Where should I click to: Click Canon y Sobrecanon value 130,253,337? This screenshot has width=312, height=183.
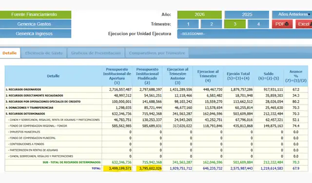[152, 120]
